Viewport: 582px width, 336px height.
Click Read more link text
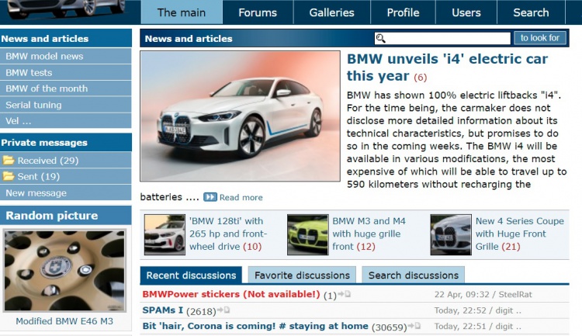pos(241,197)
